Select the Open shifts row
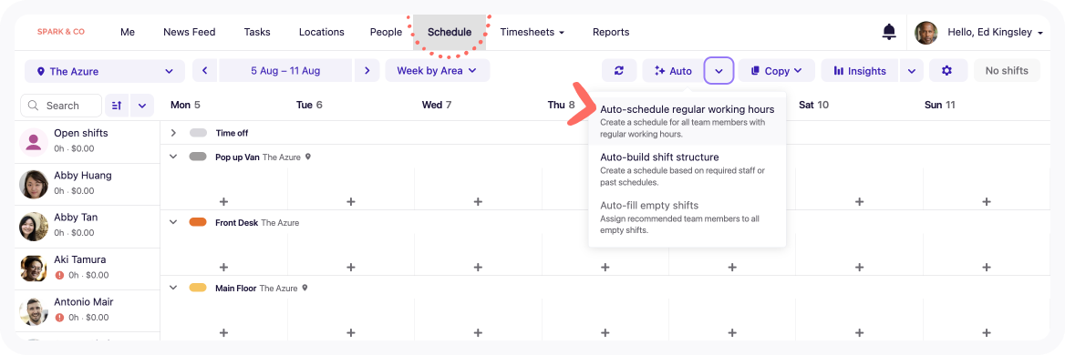Screen dimensions: 1065x355 pos(87,142)
